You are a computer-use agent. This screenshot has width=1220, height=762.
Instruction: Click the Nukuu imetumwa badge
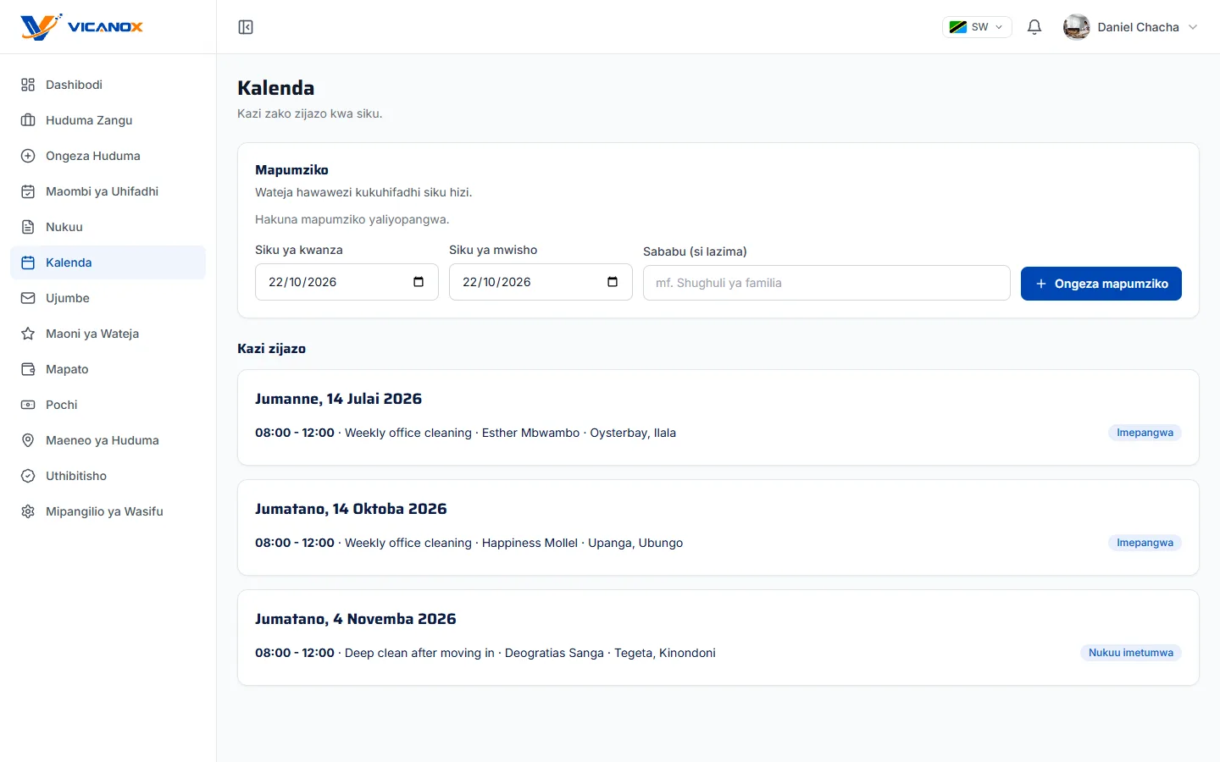coord(1131,653)
